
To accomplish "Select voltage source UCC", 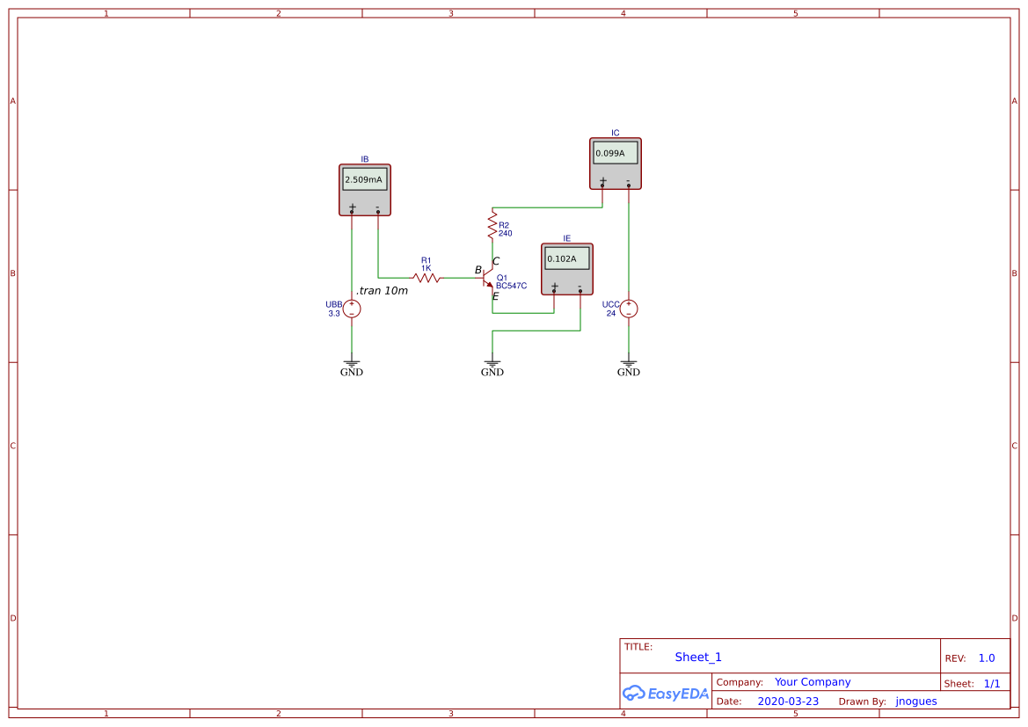I will click(627, 309).
